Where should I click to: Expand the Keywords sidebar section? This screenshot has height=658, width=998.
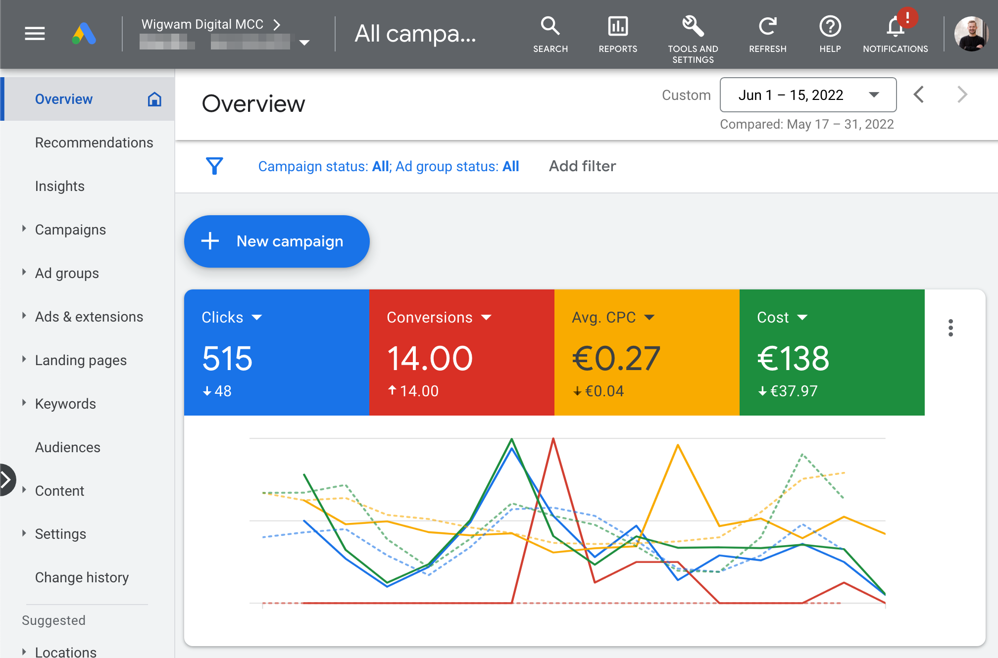point(24,403)
